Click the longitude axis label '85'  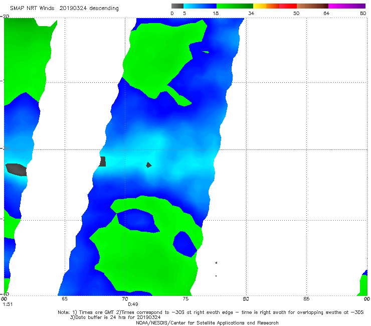(306, 299)
